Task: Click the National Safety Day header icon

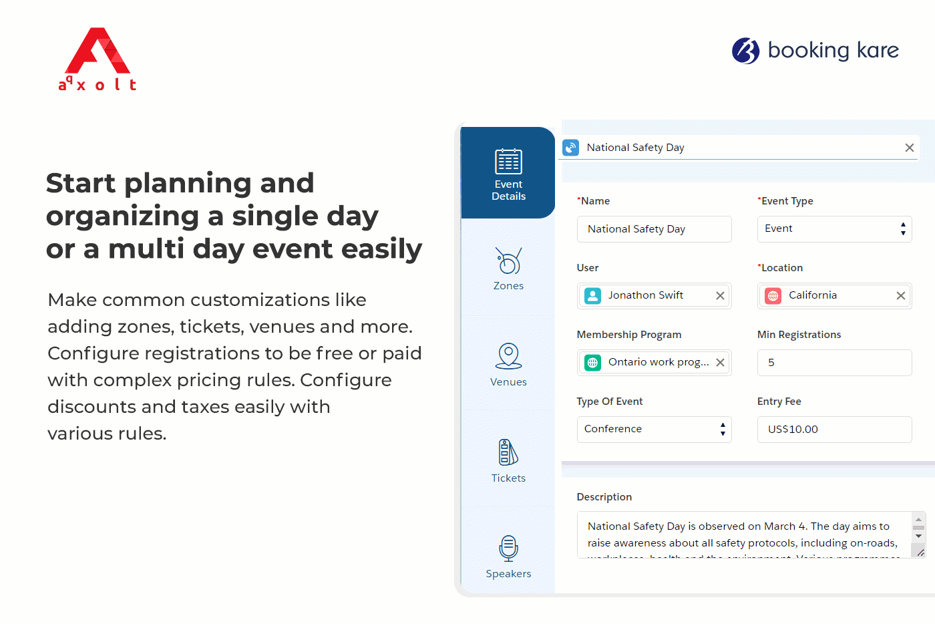Action: click(571, 148)
